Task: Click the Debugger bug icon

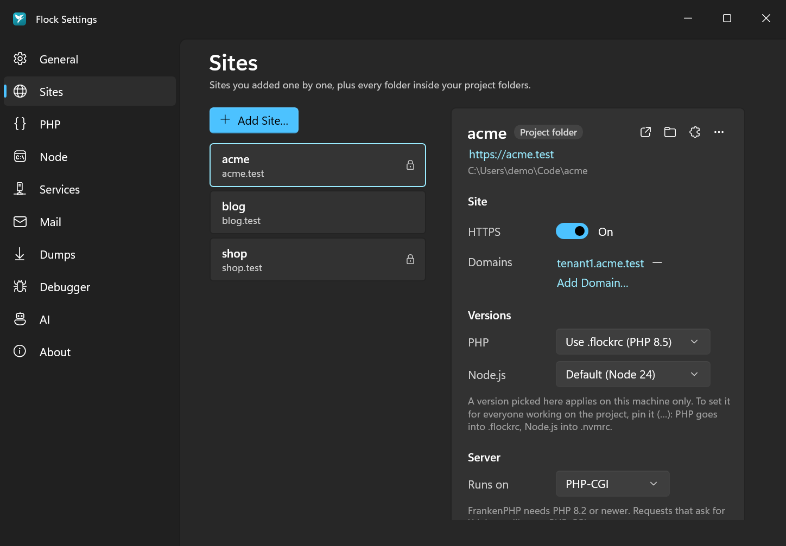Action: tap(20, 286)
